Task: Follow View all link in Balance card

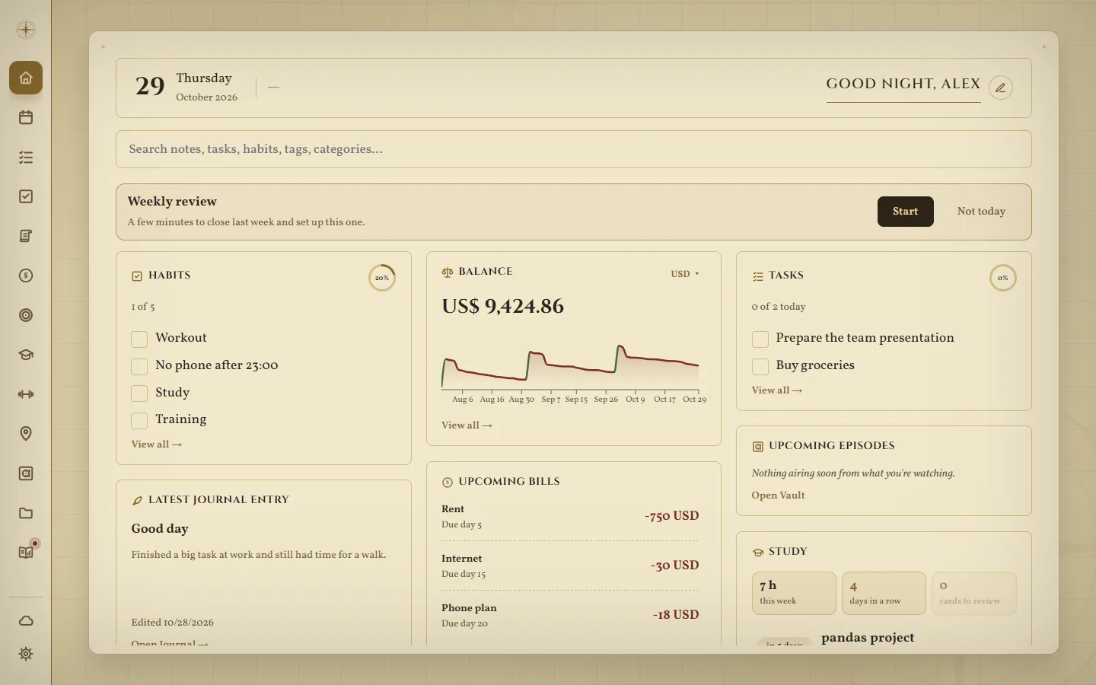Action: (467, 425)
